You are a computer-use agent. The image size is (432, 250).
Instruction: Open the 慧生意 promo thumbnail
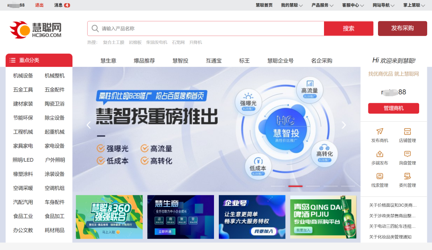[180, 217]
